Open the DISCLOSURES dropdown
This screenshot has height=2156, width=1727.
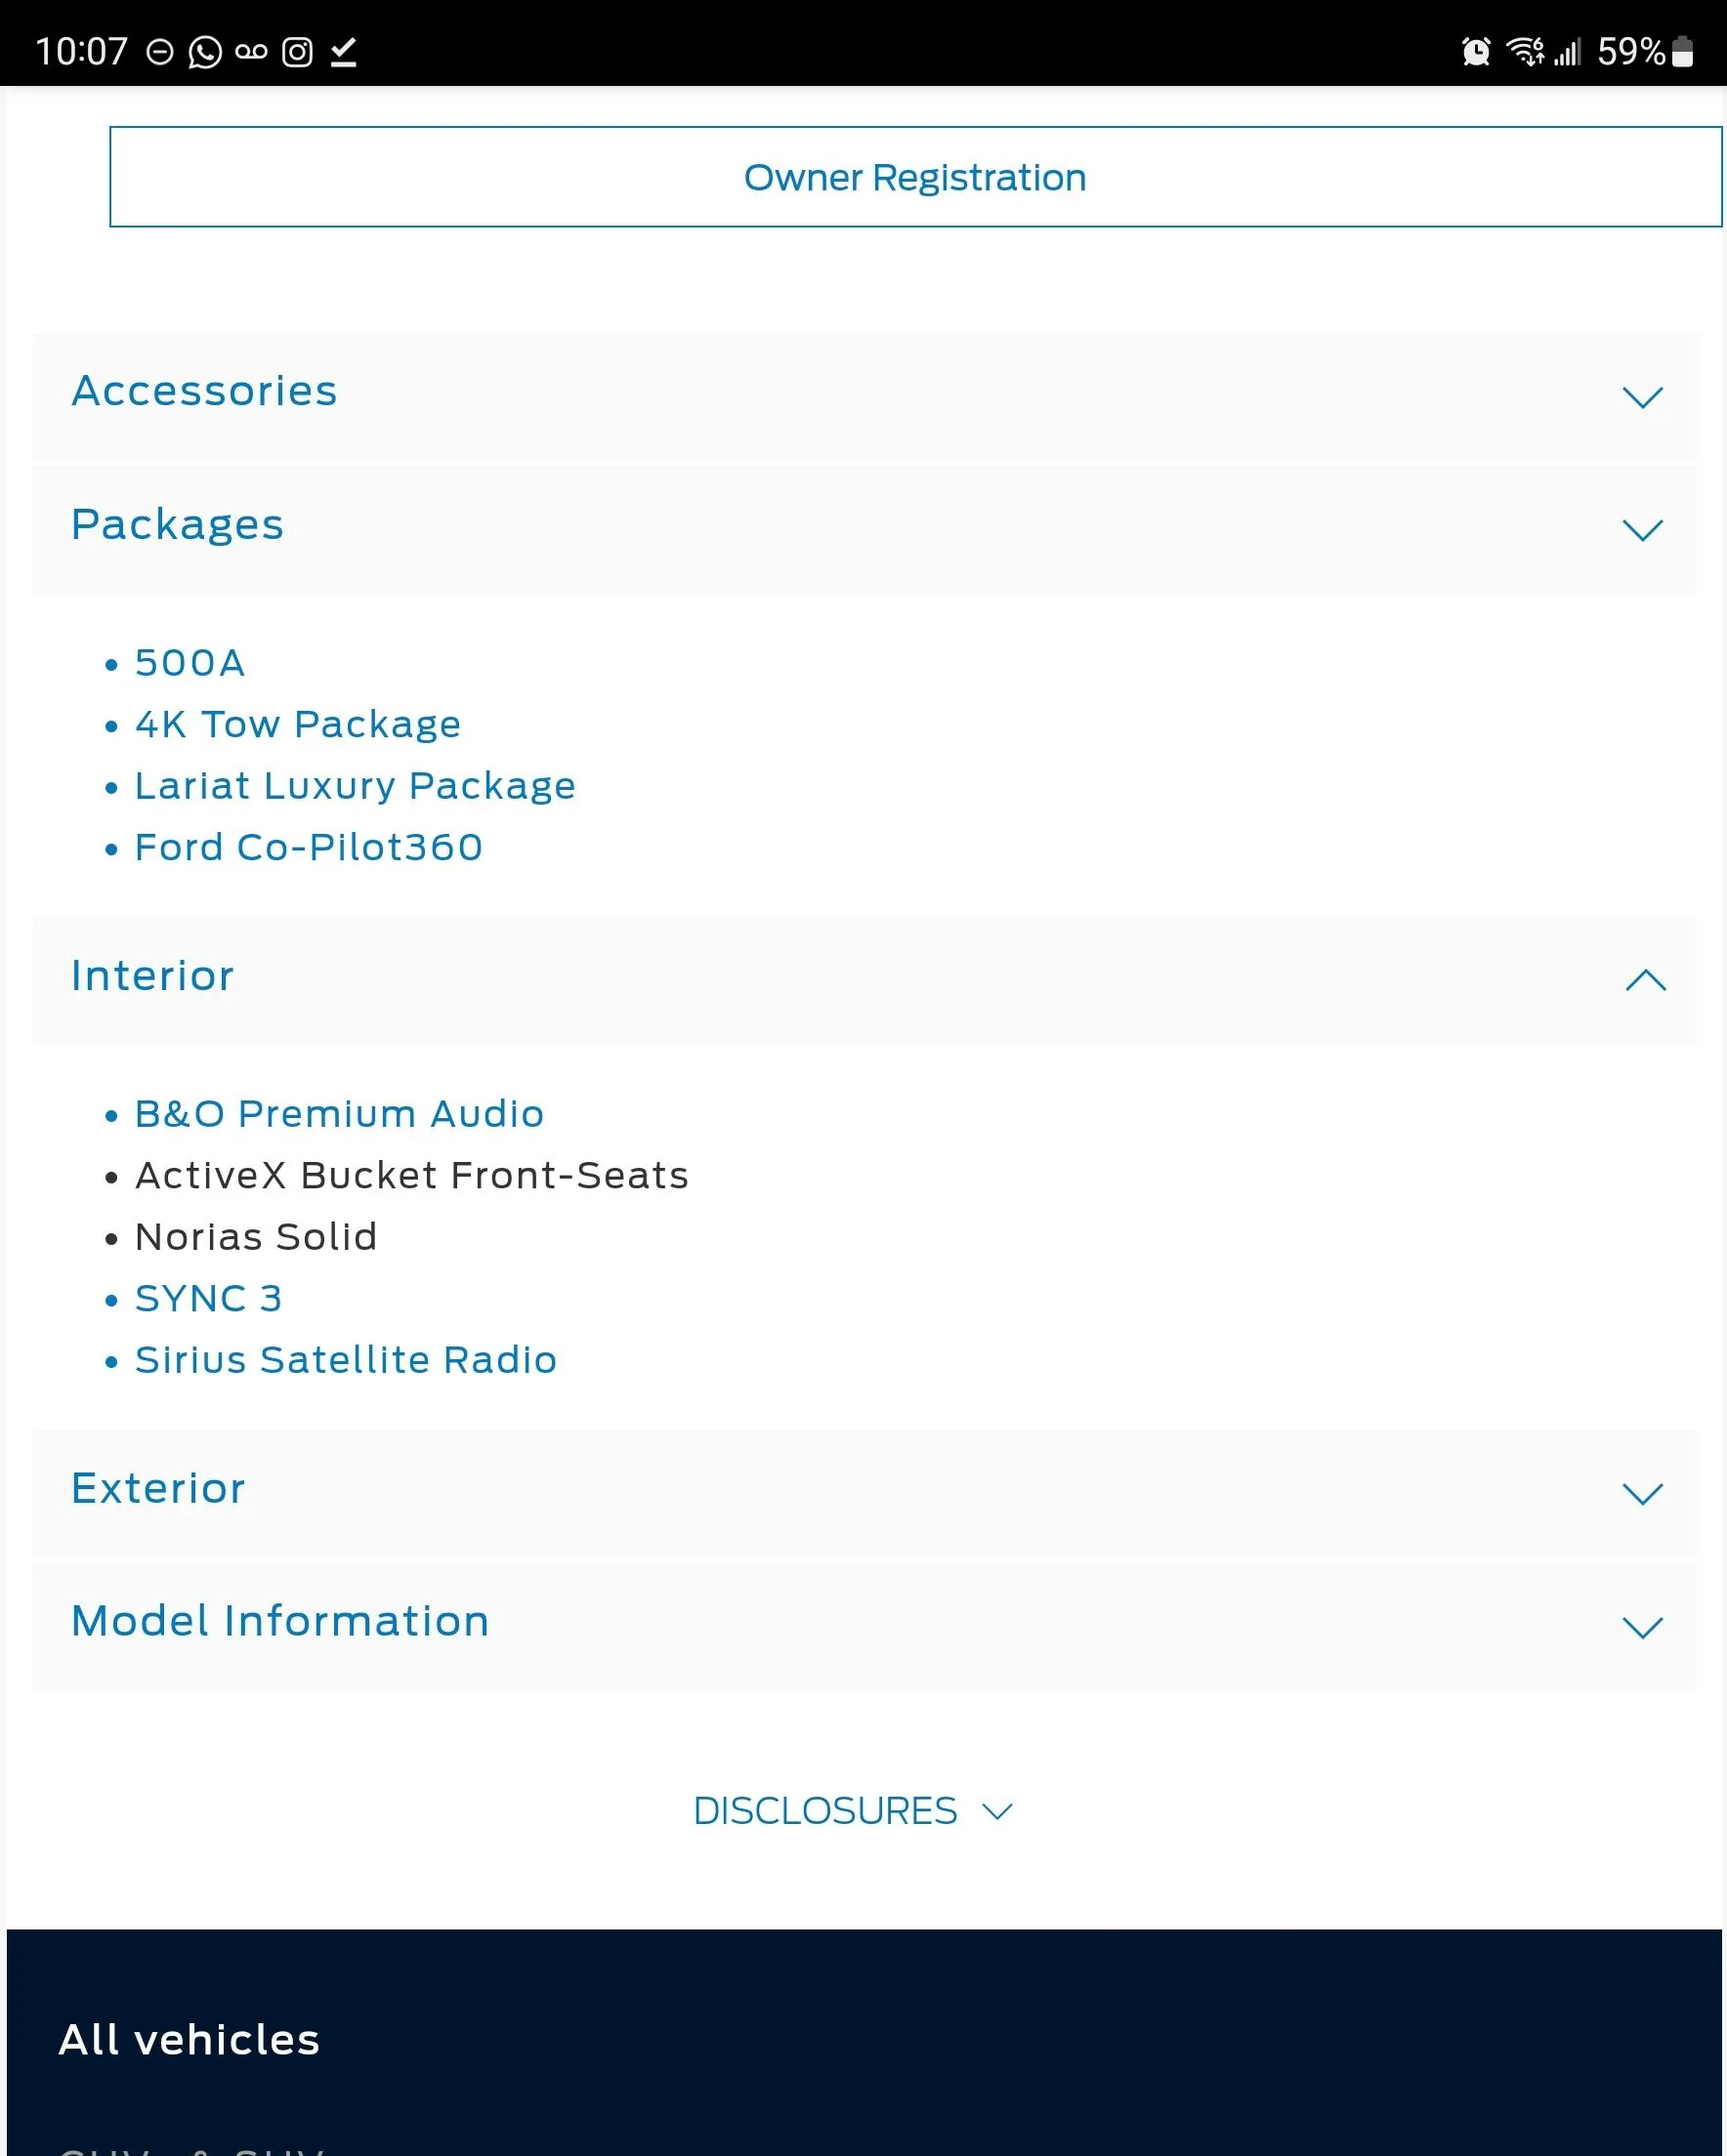(x=854, y=1811)
